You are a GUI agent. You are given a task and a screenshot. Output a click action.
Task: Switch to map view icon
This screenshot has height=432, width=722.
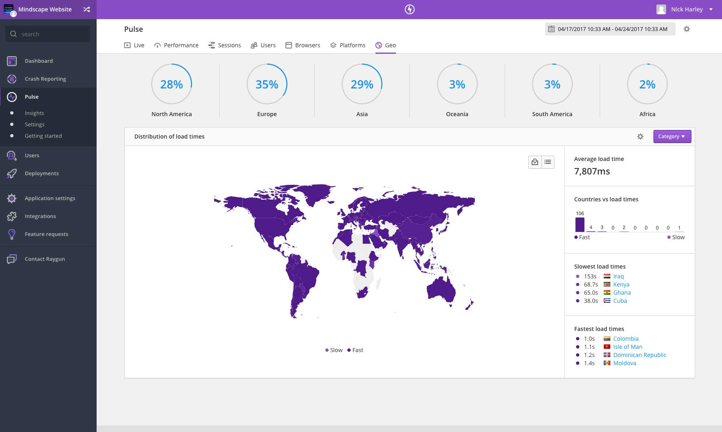tap(535, 162)
